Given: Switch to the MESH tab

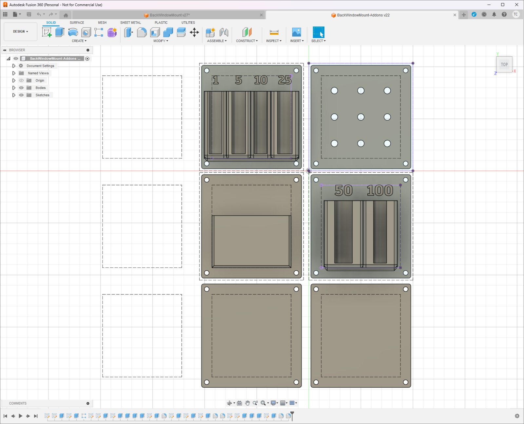Looking at the screenshot, I should tap(102, 23).
